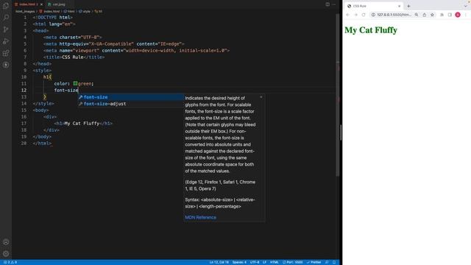Image resolution: width=471 pixels, height=265 pixels.
Task: Click the site information icon in address bar
Action: pos(373,15)
